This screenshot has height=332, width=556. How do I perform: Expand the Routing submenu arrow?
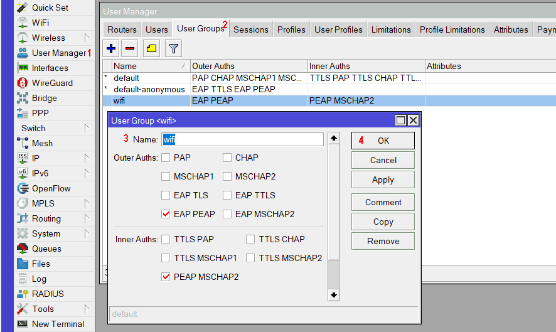coord(87,218)
